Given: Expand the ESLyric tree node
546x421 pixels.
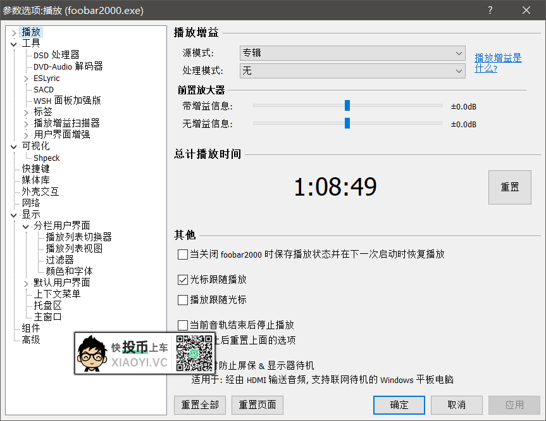Looking at the screenshot, I should (x=26, y=79).
